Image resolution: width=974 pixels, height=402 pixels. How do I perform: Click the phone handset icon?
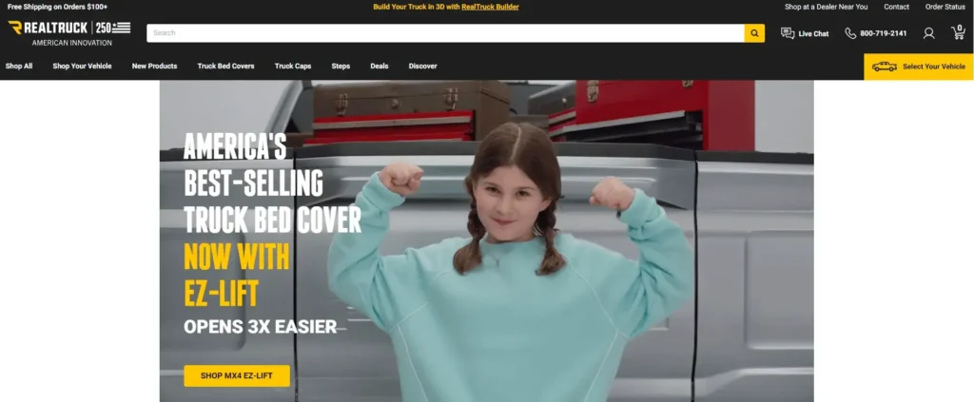(850, 33)
